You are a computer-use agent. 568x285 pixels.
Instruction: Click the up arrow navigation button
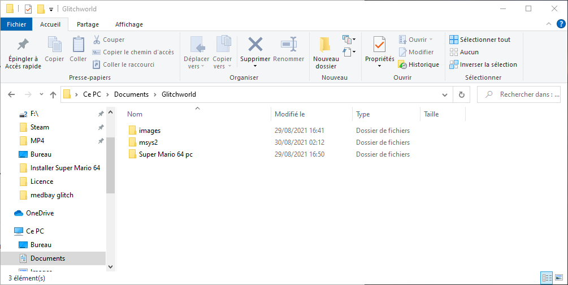(x=53, y=94)
